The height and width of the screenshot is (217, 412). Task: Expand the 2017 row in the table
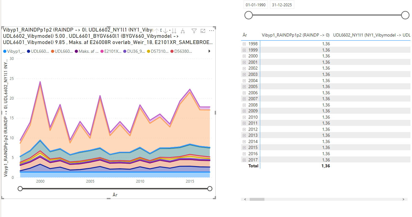pos(244,160)
